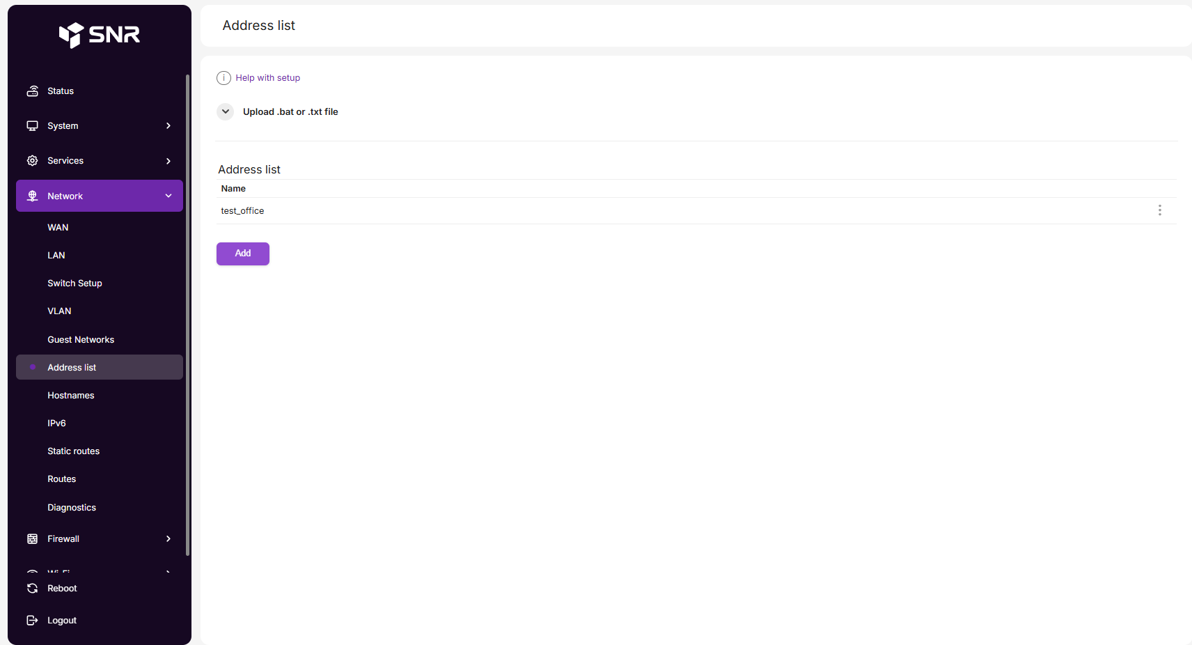This screenshot has width=1192, height=645.
Task: Collapse the Network menu chevron
Action: click(168, 196)
